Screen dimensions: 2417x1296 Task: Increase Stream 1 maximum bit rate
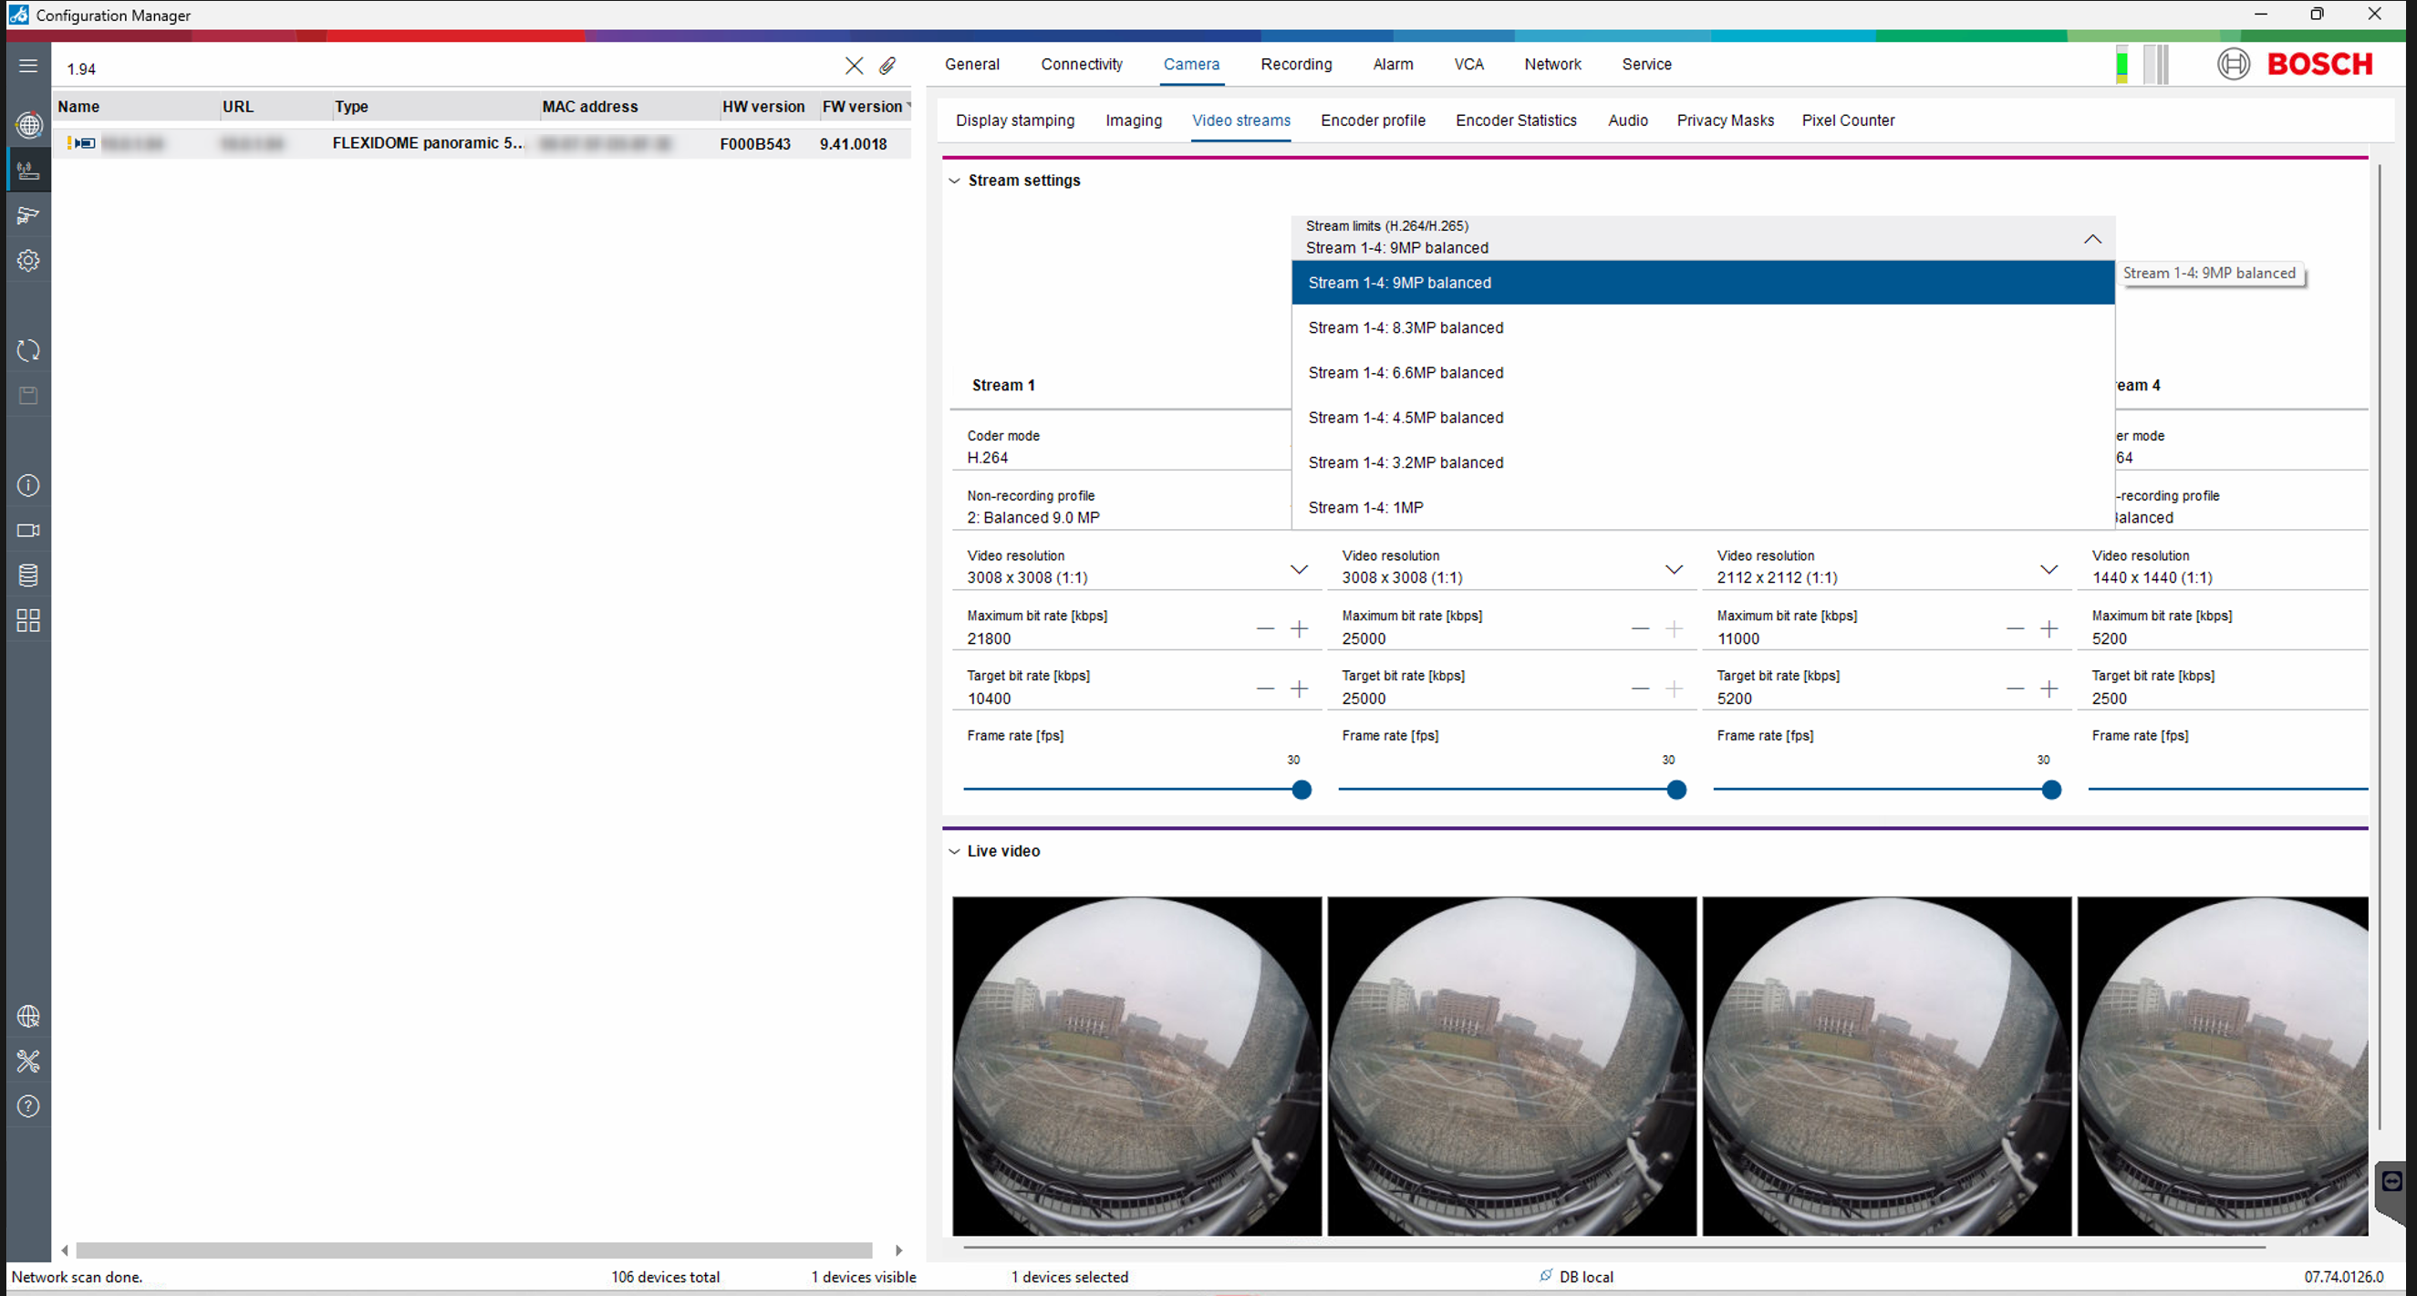pos(1299,628)
